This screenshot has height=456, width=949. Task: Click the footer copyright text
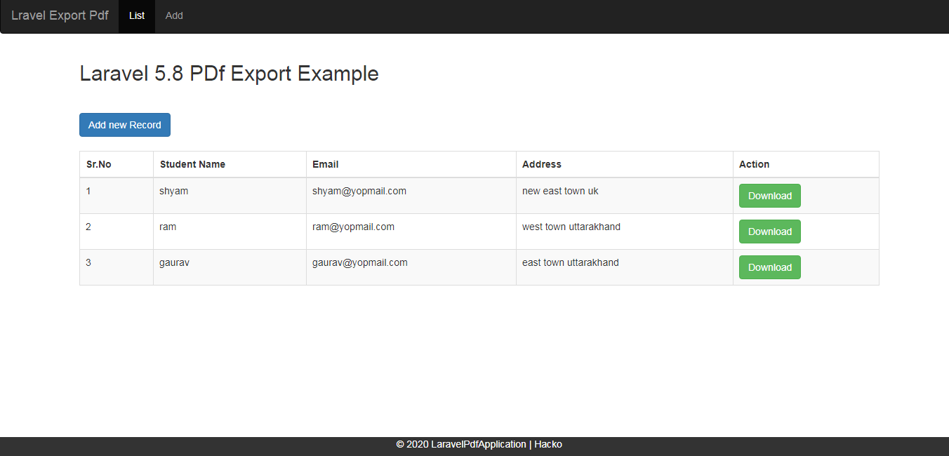pos(479,444)
